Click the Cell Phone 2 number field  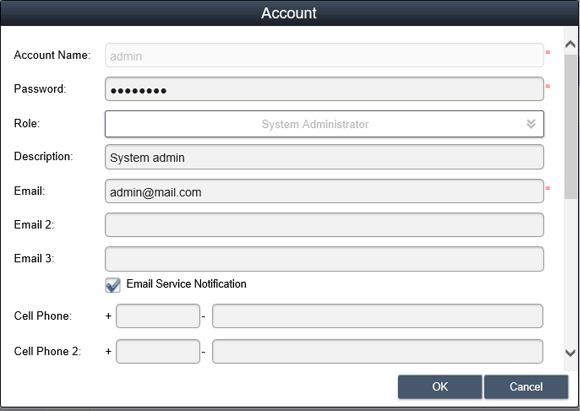(378, 351)
